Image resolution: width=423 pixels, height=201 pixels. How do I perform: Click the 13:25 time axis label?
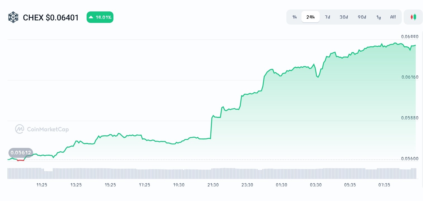(76, 185)
